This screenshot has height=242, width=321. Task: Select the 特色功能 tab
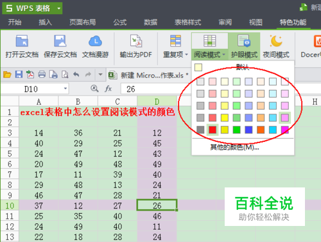coord(293,22)
